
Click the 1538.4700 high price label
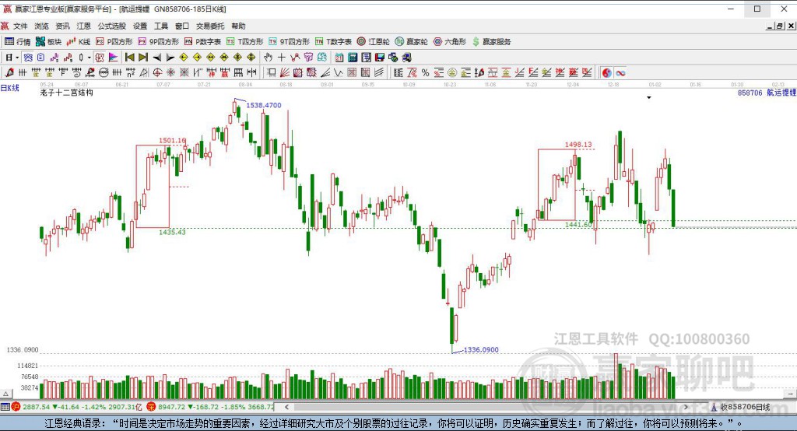(x=263, y=105)
